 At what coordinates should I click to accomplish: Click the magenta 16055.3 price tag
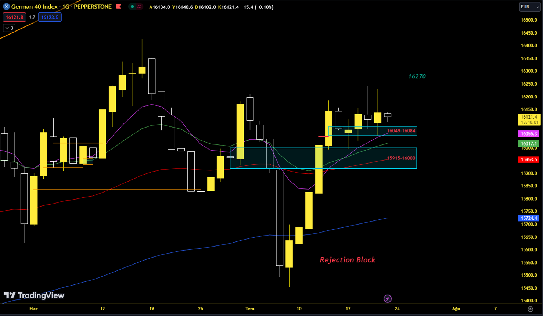[529, 134]
